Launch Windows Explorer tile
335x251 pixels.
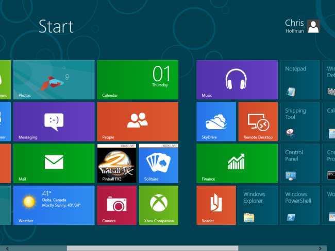pyautogui.click(x=258, y=205)
